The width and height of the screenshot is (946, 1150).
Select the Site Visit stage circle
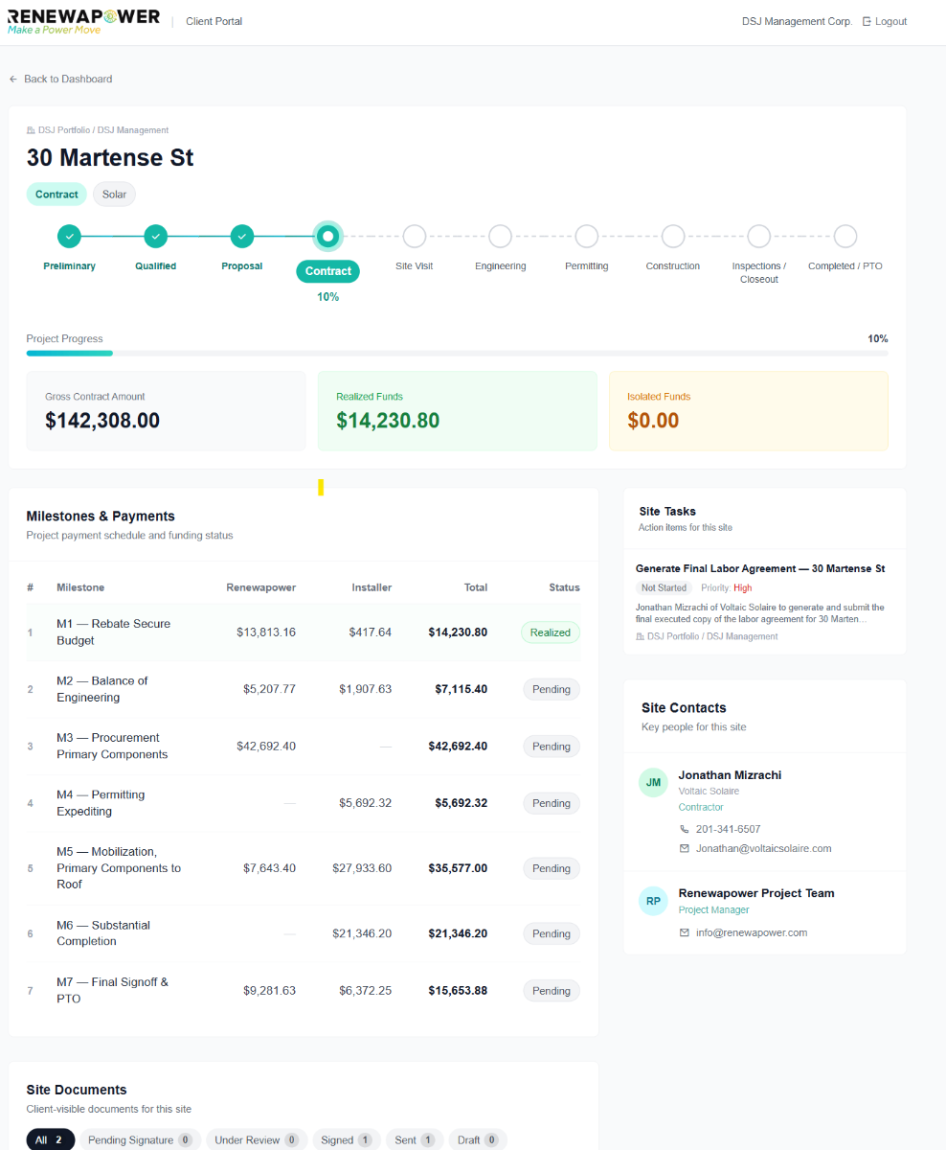414,236
